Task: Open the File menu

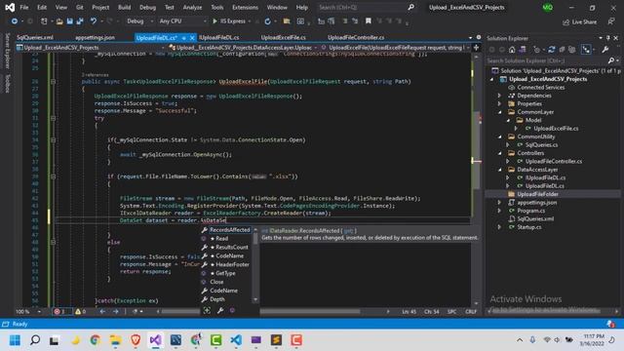Action: click(x=23, y=7)
